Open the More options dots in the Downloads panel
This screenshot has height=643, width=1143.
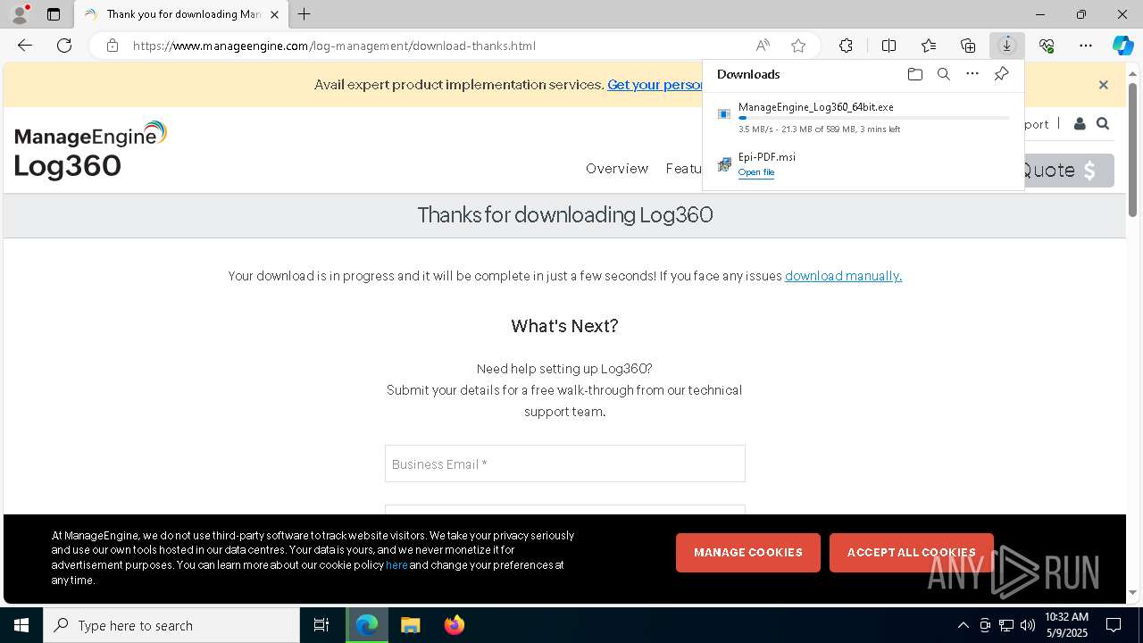point(972,74)
